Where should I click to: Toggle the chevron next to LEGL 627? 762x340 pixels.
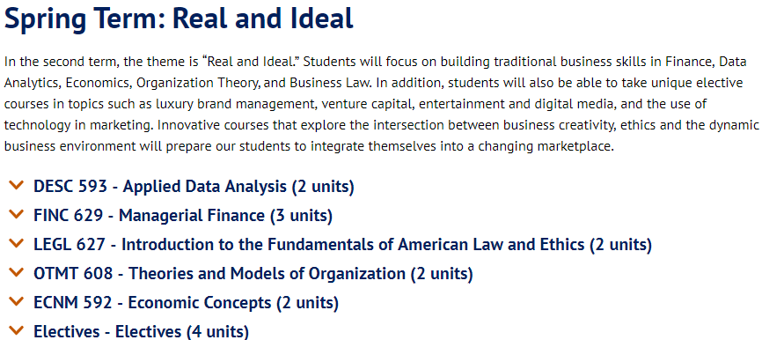(x=17, y=243)
